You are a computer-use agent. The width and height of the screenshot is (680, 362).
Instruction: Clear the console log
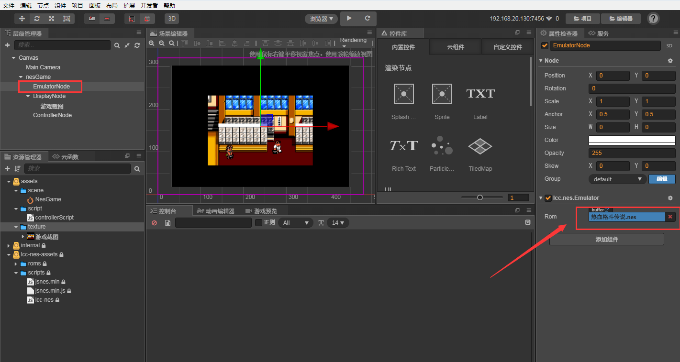[x=154, y=223]
